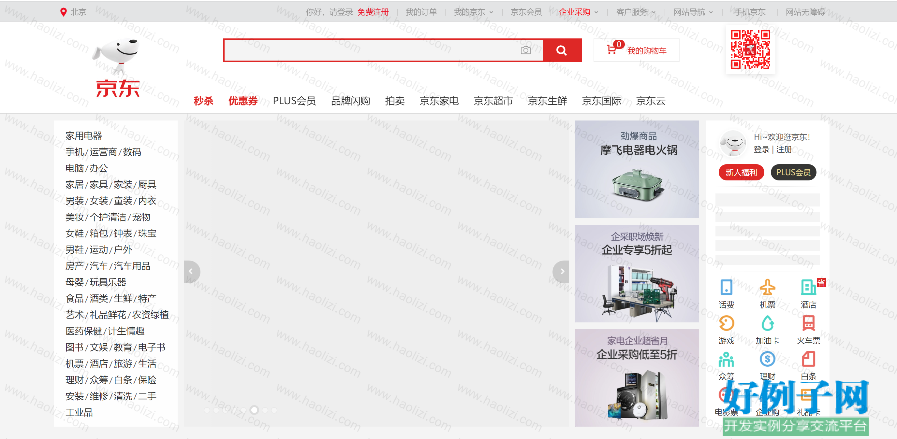Click the 加油卡 fuel drop icon
Screen dimensions: 897x439
pyautogui.click(x=767, y=323)
